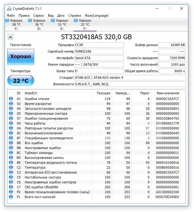Viewport: 194px width, 212px height.
Task: Open the Справка menu
Action: coord(75,16)
